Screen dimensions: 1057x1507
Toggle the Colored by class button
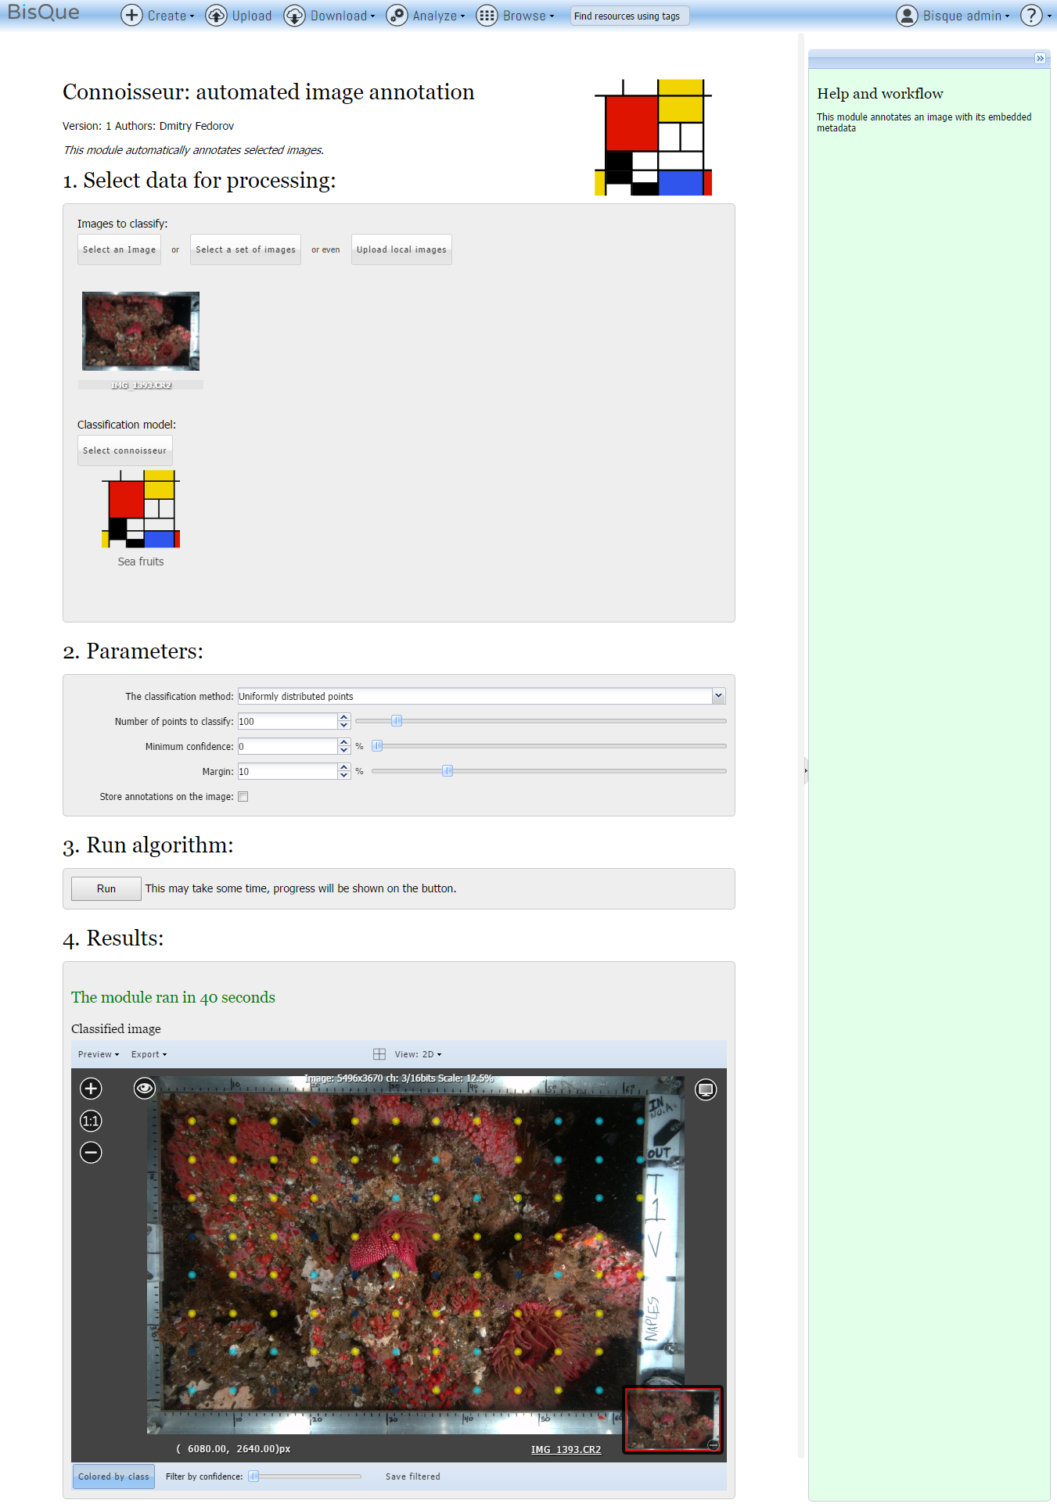tap(113, 1477)
